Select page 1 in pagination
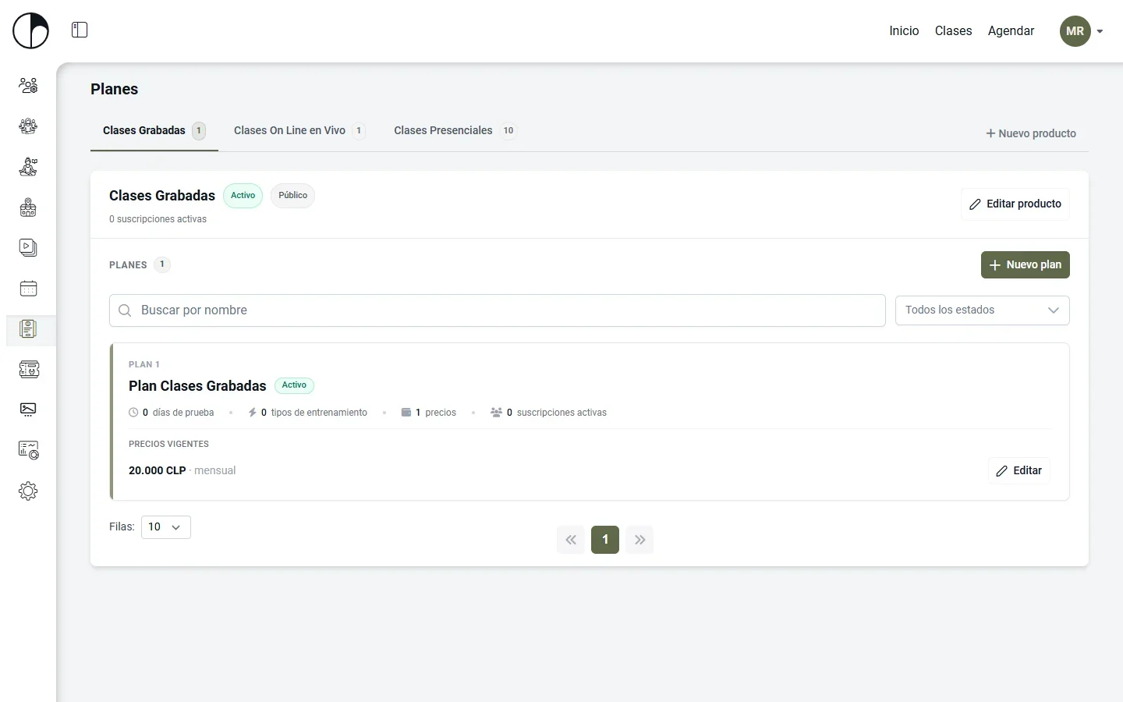The height and width of the screenshot is (702, 1123). click(605, 540)
